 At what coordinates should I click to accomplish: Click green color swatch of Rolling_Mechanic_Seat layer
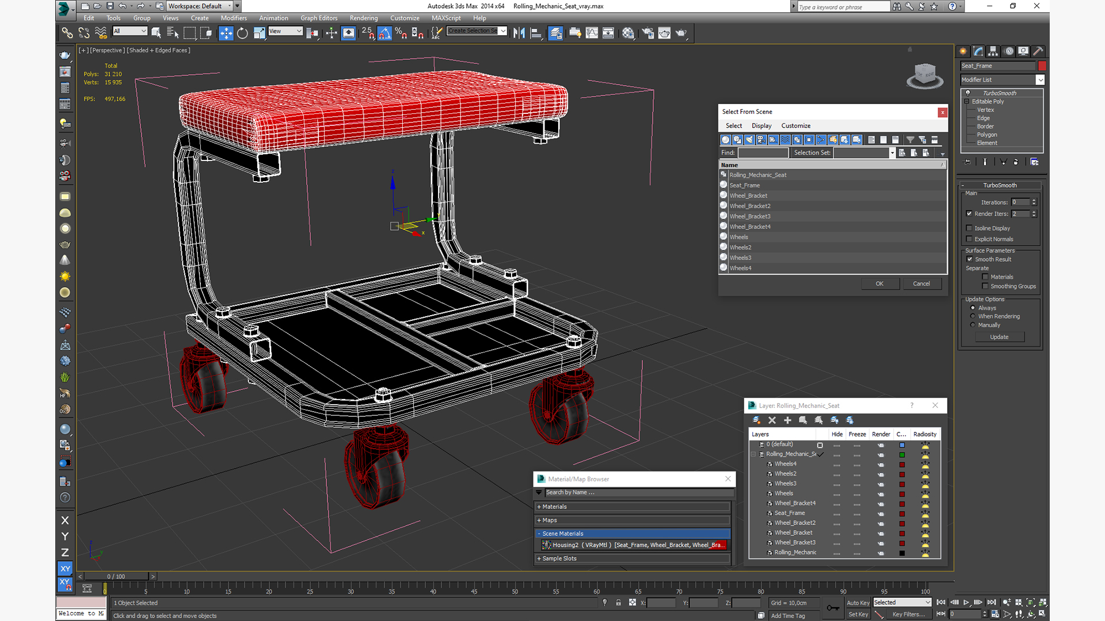click(902, 455)
